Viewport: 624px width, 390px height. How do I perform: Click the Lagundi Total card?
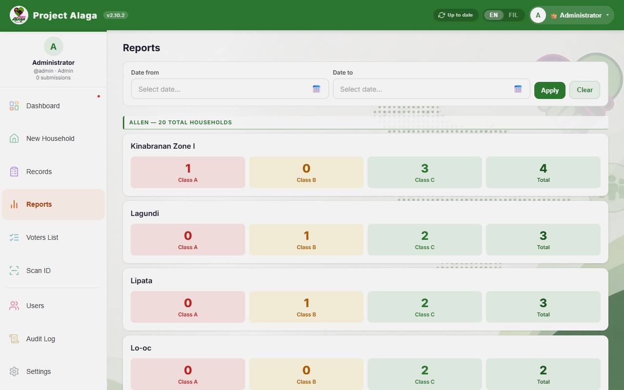(x=543, y=239)
